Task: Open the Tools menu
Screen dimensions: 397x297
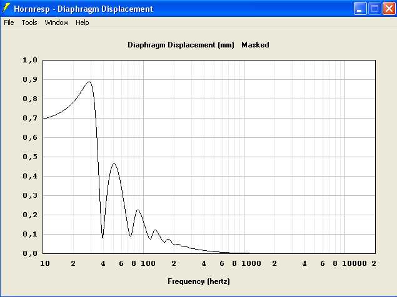Action: pyautogui.click(x=29, y=22)
